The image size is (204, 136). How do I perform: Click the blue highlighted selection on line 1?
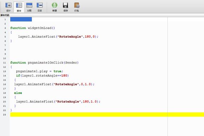pyautogui.click(x=21, y=19)
